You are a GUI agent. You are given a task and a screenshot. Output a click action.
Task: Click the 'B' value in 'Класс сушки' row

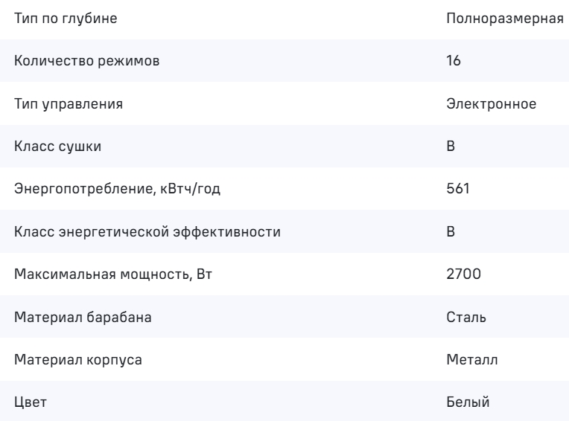tap(451, 147)
